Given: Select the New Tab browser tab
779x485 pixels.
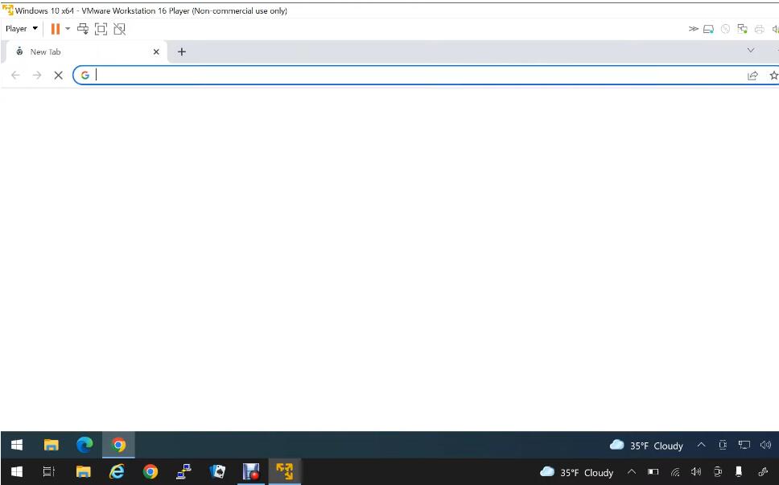Looking at the screenshot, I should tap(84, 51).
